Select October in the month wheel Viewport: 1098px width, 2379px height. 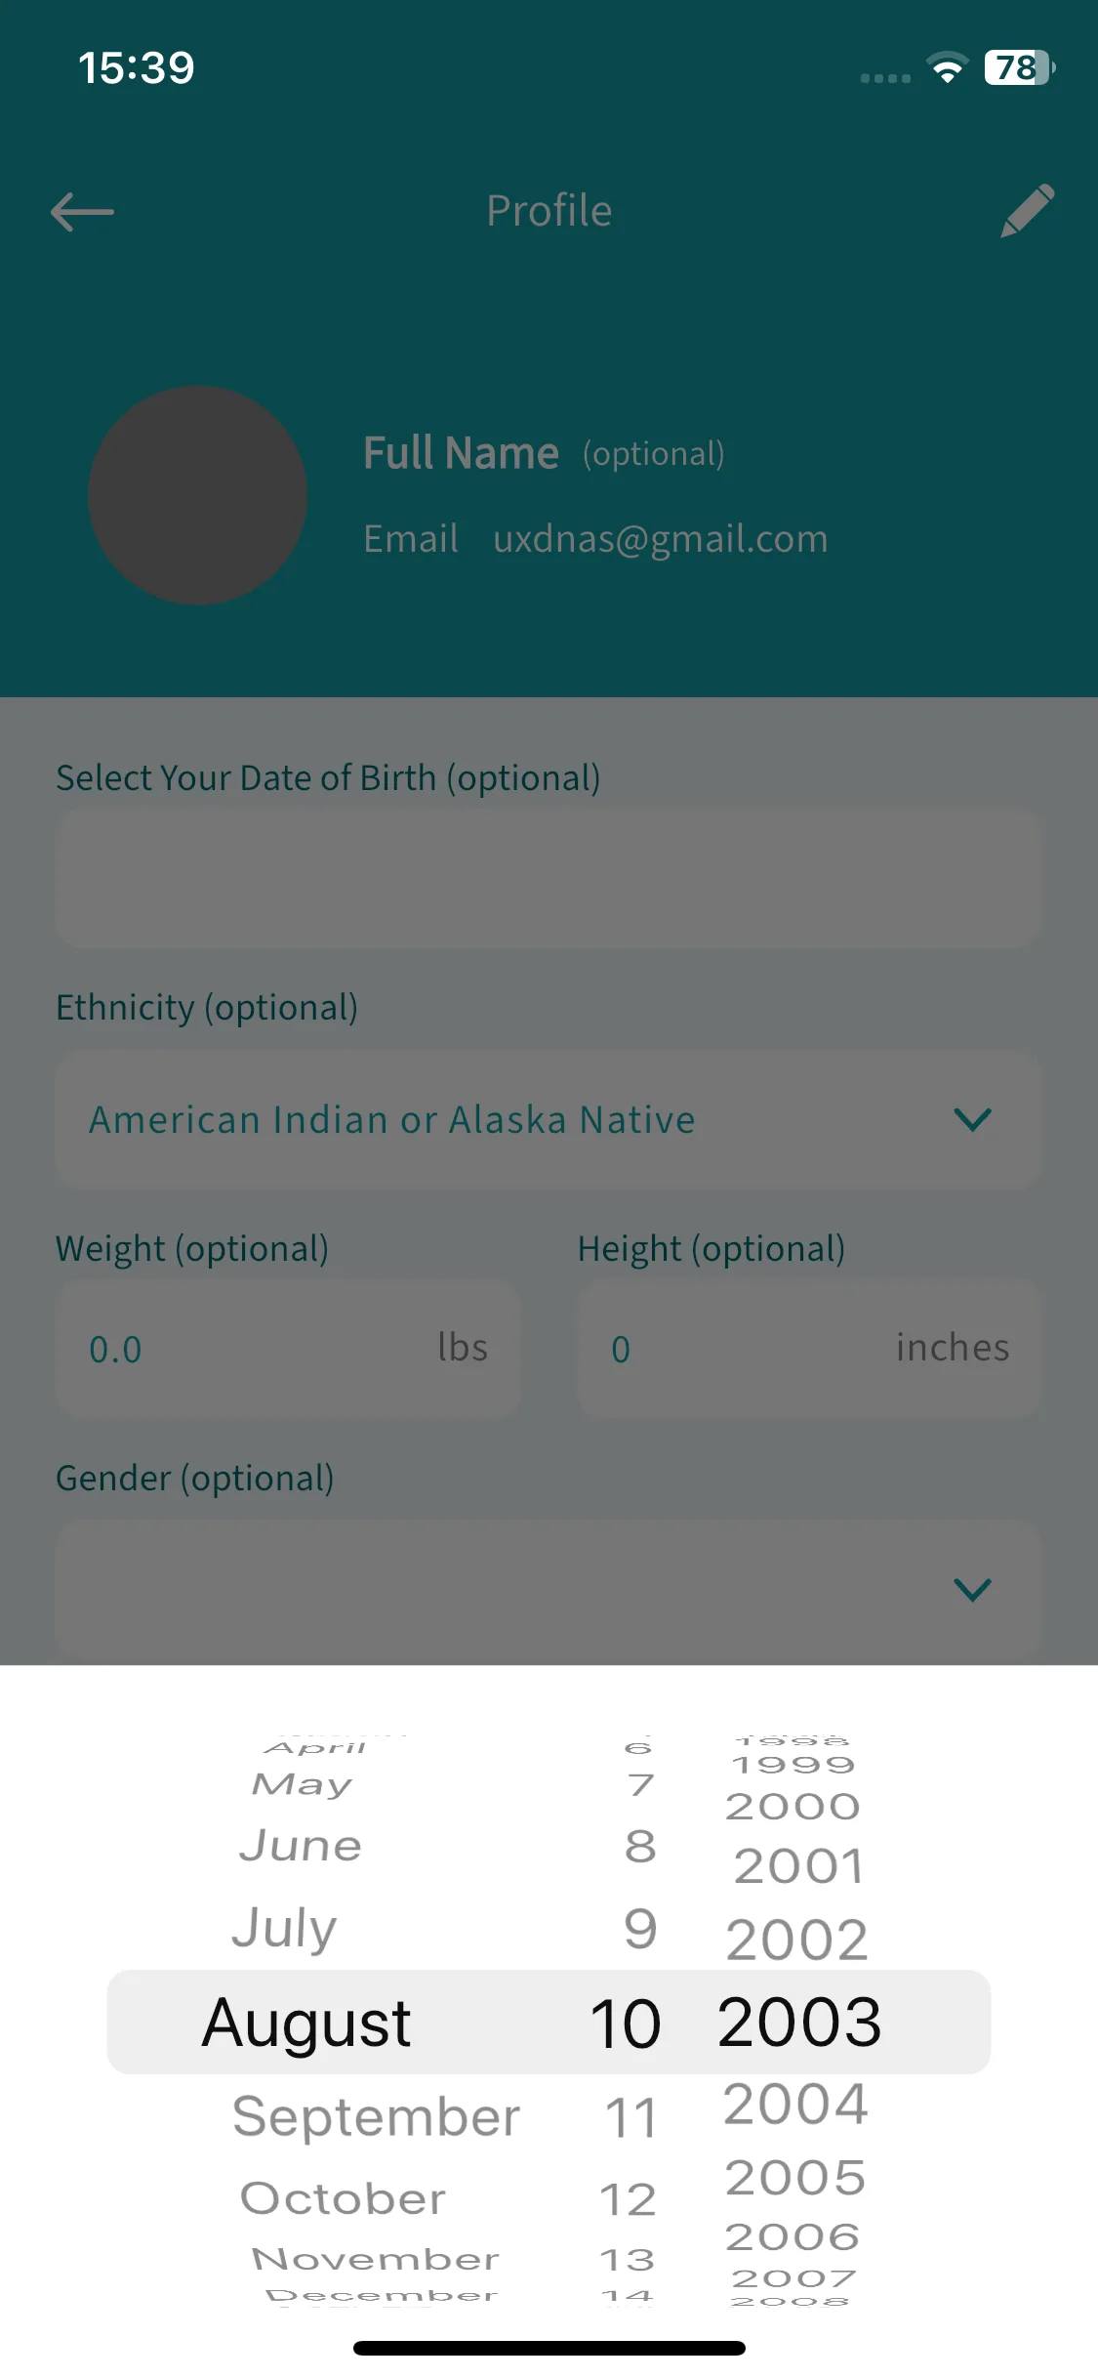[x=343, y=2198]
